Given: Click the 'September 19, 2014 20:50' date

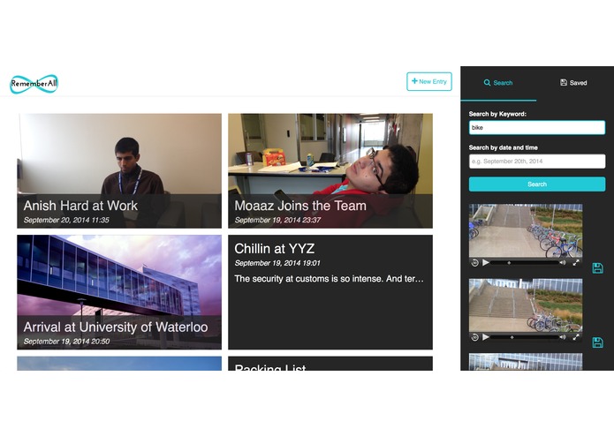Looking at the screenshot, I should (66, 342).
